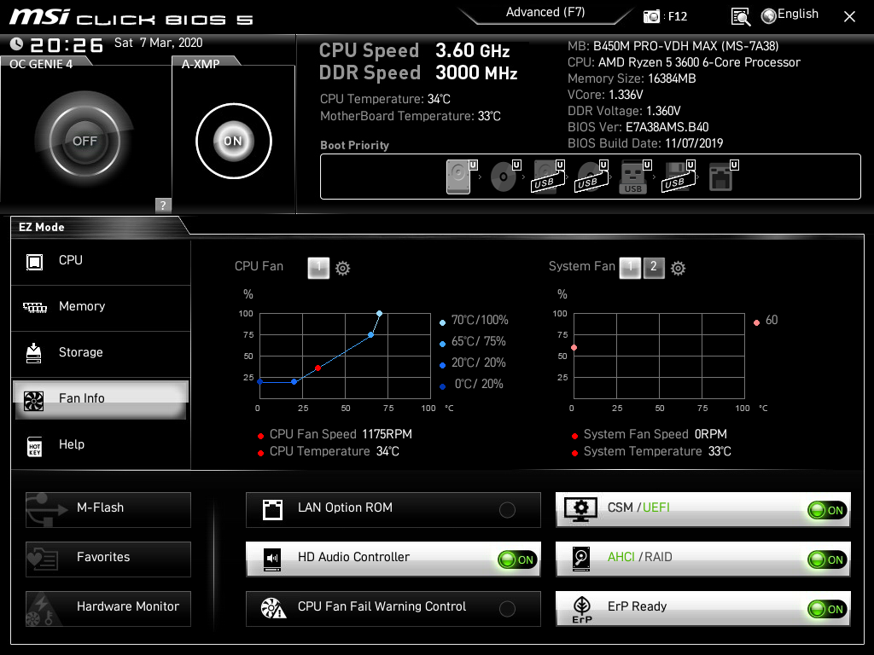
Task: Turn off HD Audio Controller switch
Action: (x=517, y=559)
